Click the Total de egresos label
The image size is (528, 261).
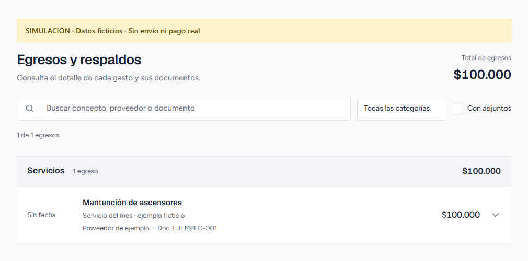click(486, 58)
